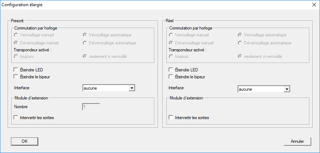320x153 pixels.
Task: Click the Annuler button
Action: (297, 141)
